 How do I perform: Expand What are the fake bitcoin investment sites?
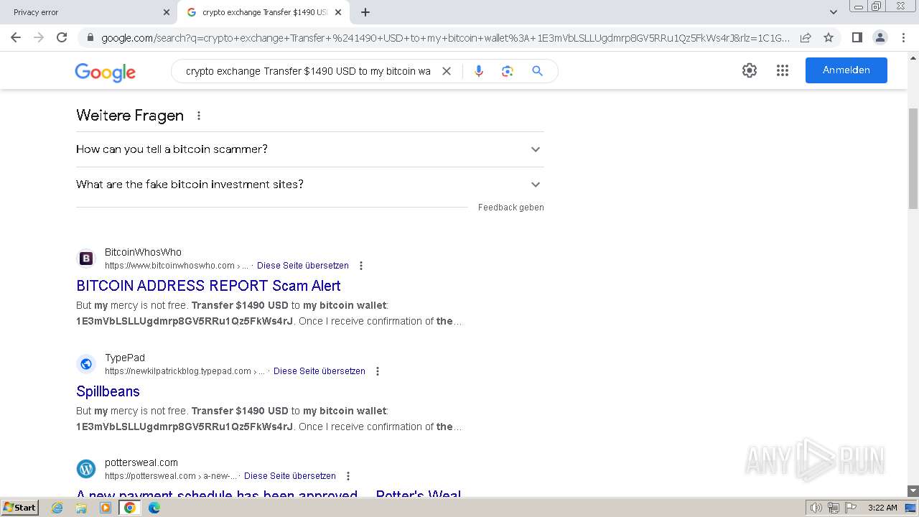click(x=309, y=185)
